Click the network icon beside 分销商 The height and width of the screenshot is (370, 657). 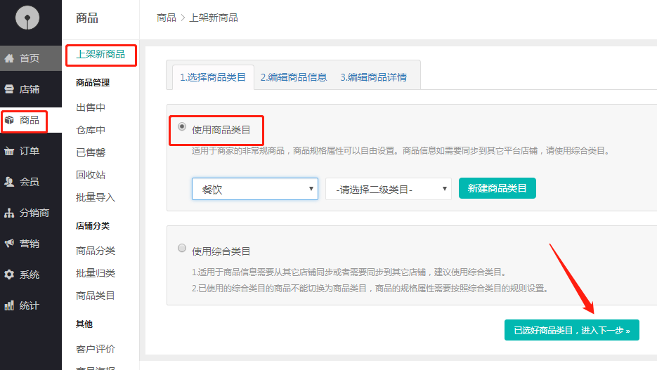pos(10,213)
